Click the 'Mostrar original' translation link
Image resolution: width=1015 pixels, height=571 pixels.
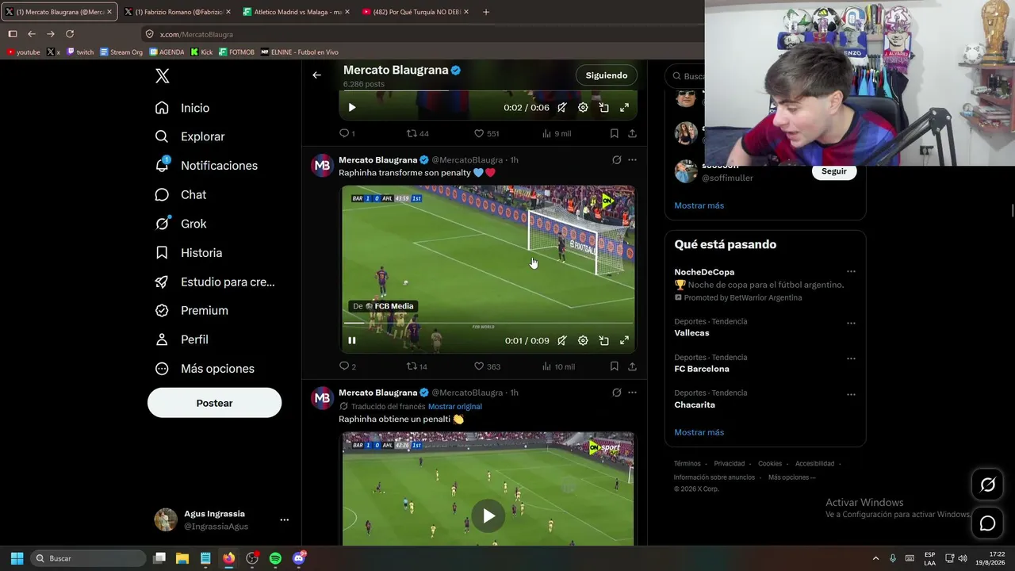(455, 407)
